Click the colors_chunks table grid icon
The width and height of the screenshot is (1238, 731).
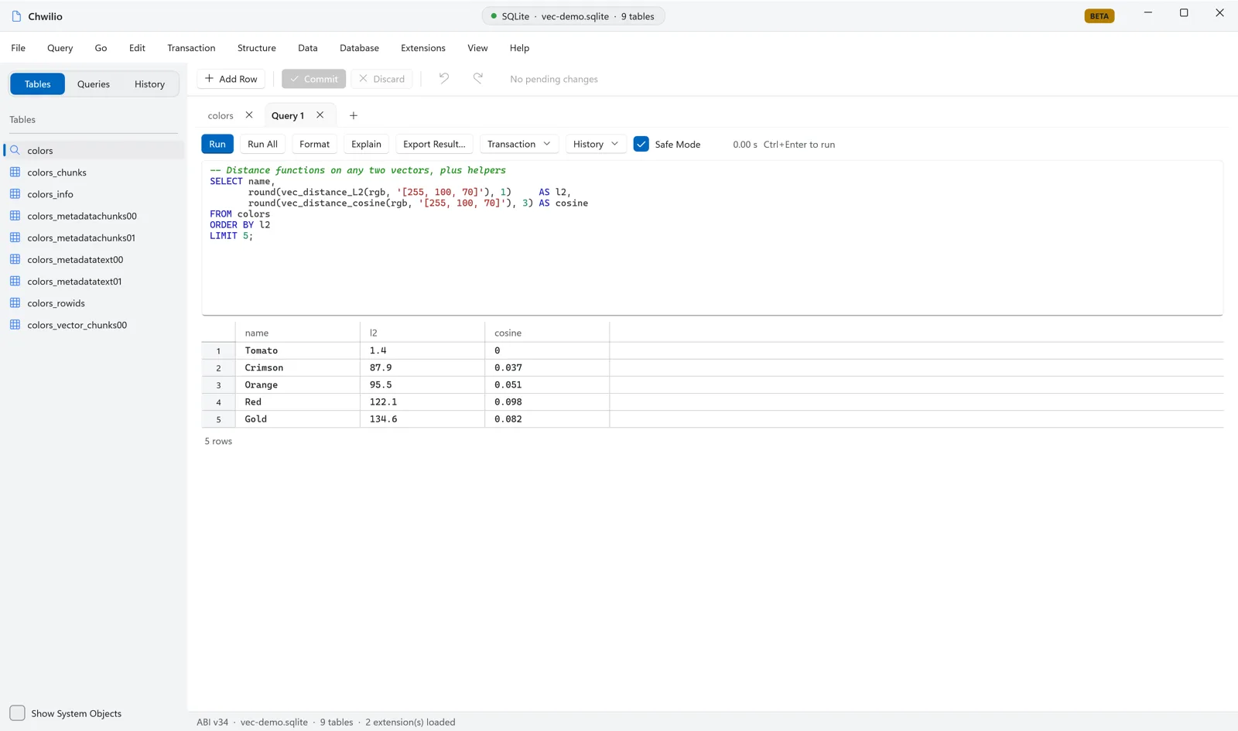(15, 172)
